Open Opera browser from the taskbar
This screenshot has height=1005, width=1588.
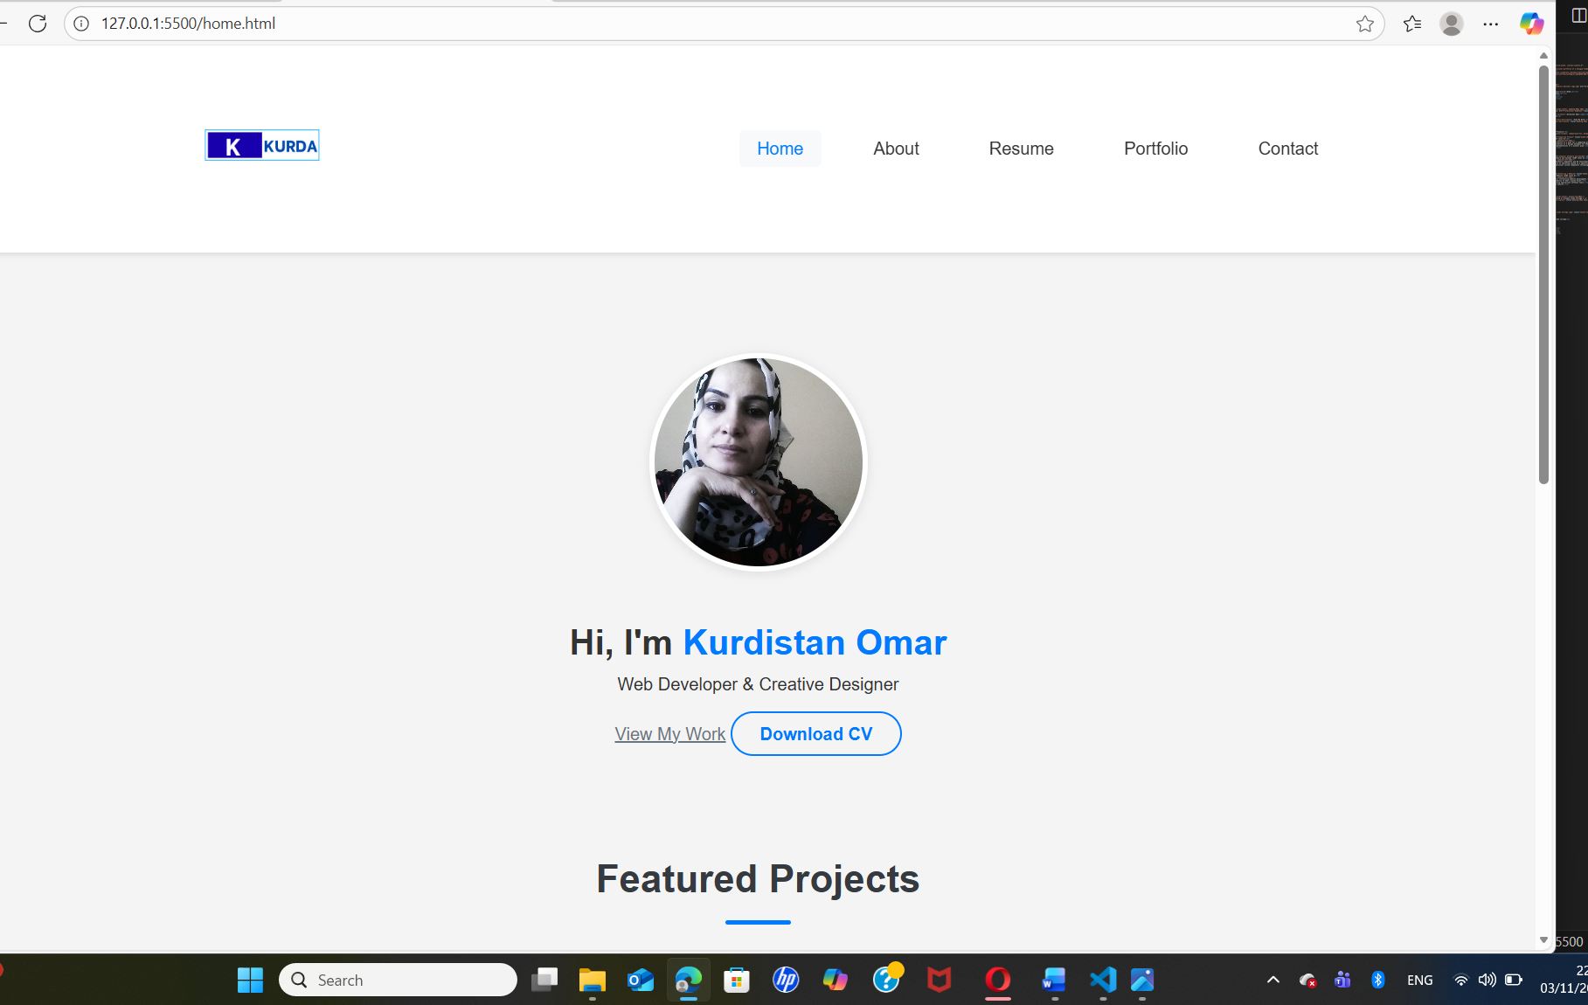pyautogui.click(x=997, y=980)
